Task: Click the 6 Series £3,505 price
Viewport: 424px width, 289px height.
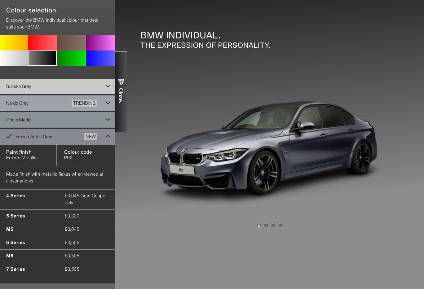Action: pyautogui.click(x=72, y=243)
